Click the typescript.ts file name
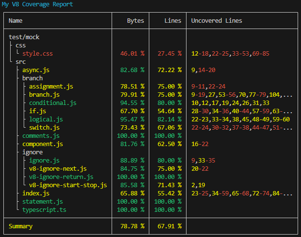 coord(44,210)
